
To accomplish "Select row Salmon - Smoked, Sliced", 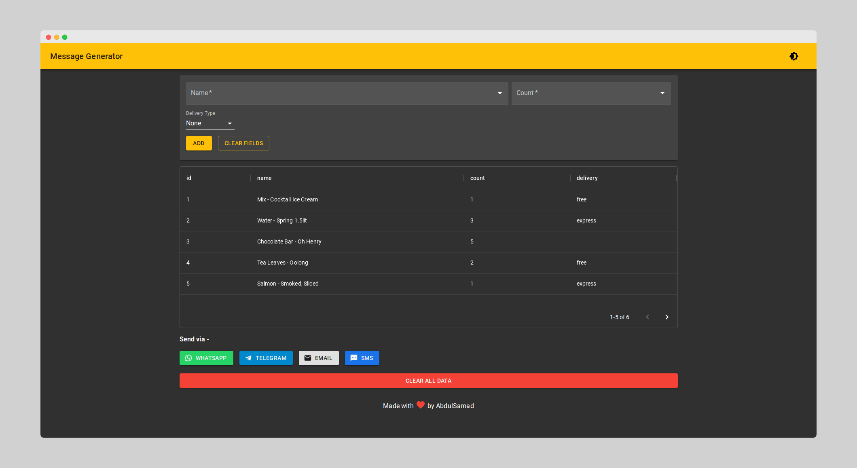I will pyautogui.click(x=429, y=284).
